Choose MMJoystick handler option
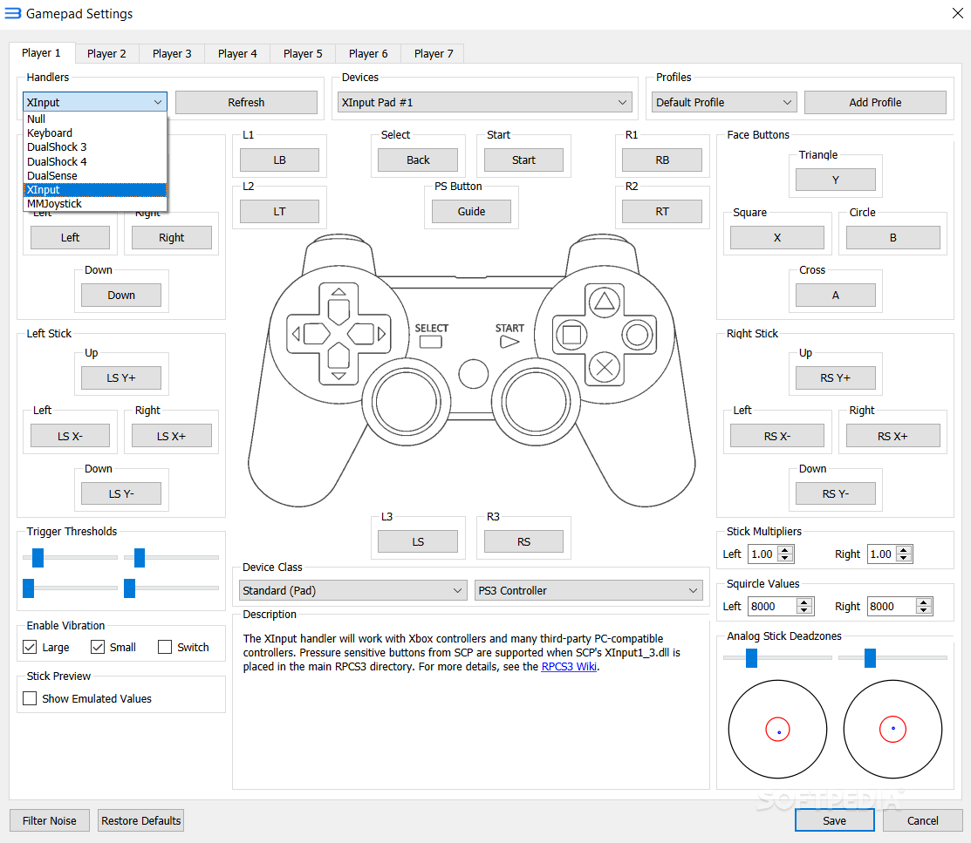971x843 pixels. pos(95,204)
